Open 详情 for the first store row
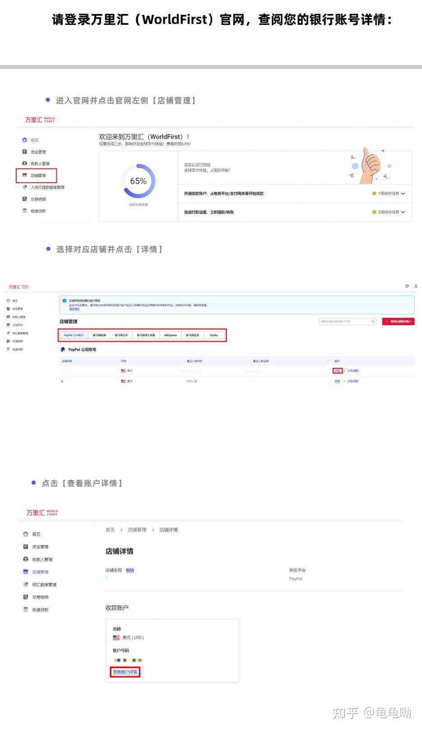The image size is (422, 730). pyautogui.click(x=337, y=371)
